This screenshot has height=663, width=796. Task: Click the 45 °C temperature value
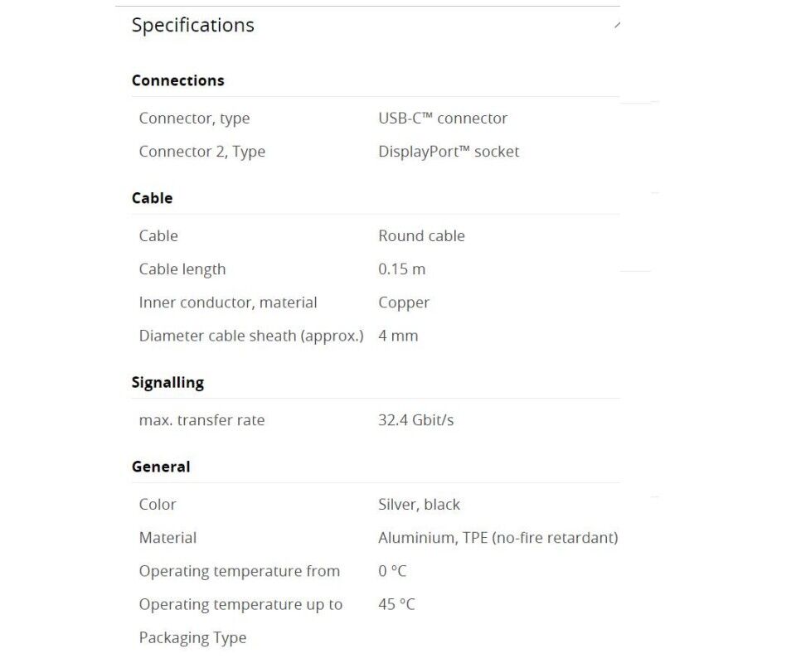pos(396,604)
